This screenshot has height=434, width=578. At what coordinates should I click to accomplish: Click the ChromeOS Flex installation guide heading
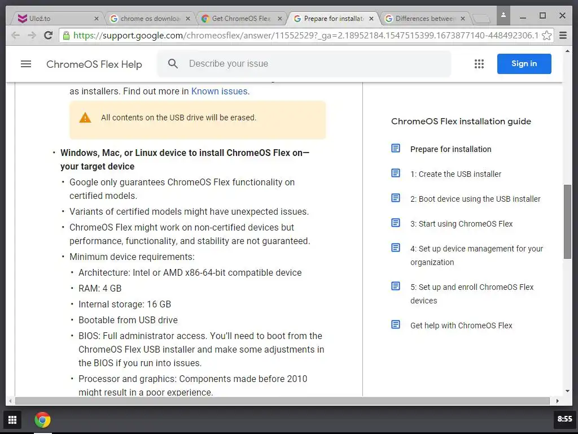(461, 121)
